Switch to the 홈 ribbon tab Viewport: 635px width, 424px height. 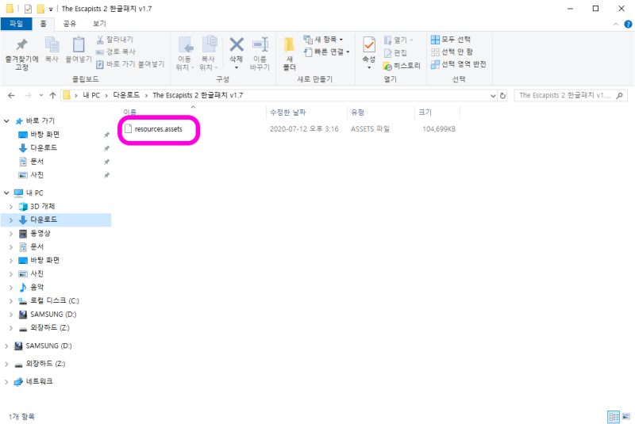point(43,24)
